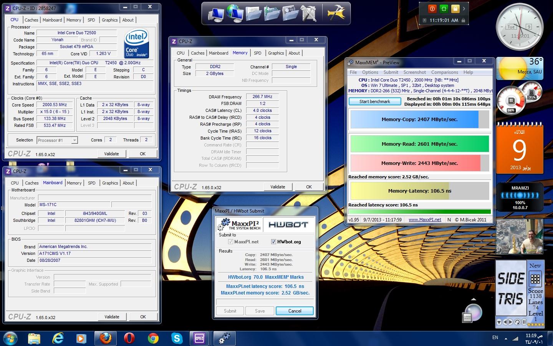
Task: Open the Comparisons menu in MaxxMEM
Action: (x=444, y=72)
